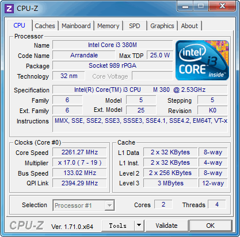Open the Tools dropdown arrow

pos(139,226)
